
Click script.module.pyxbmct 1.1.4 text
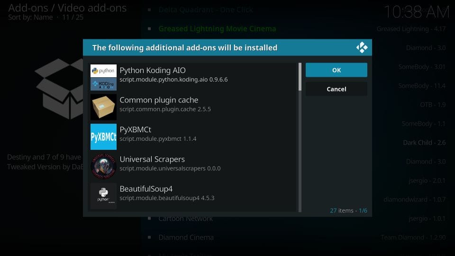pyautogui.click(x=158, y=139)
